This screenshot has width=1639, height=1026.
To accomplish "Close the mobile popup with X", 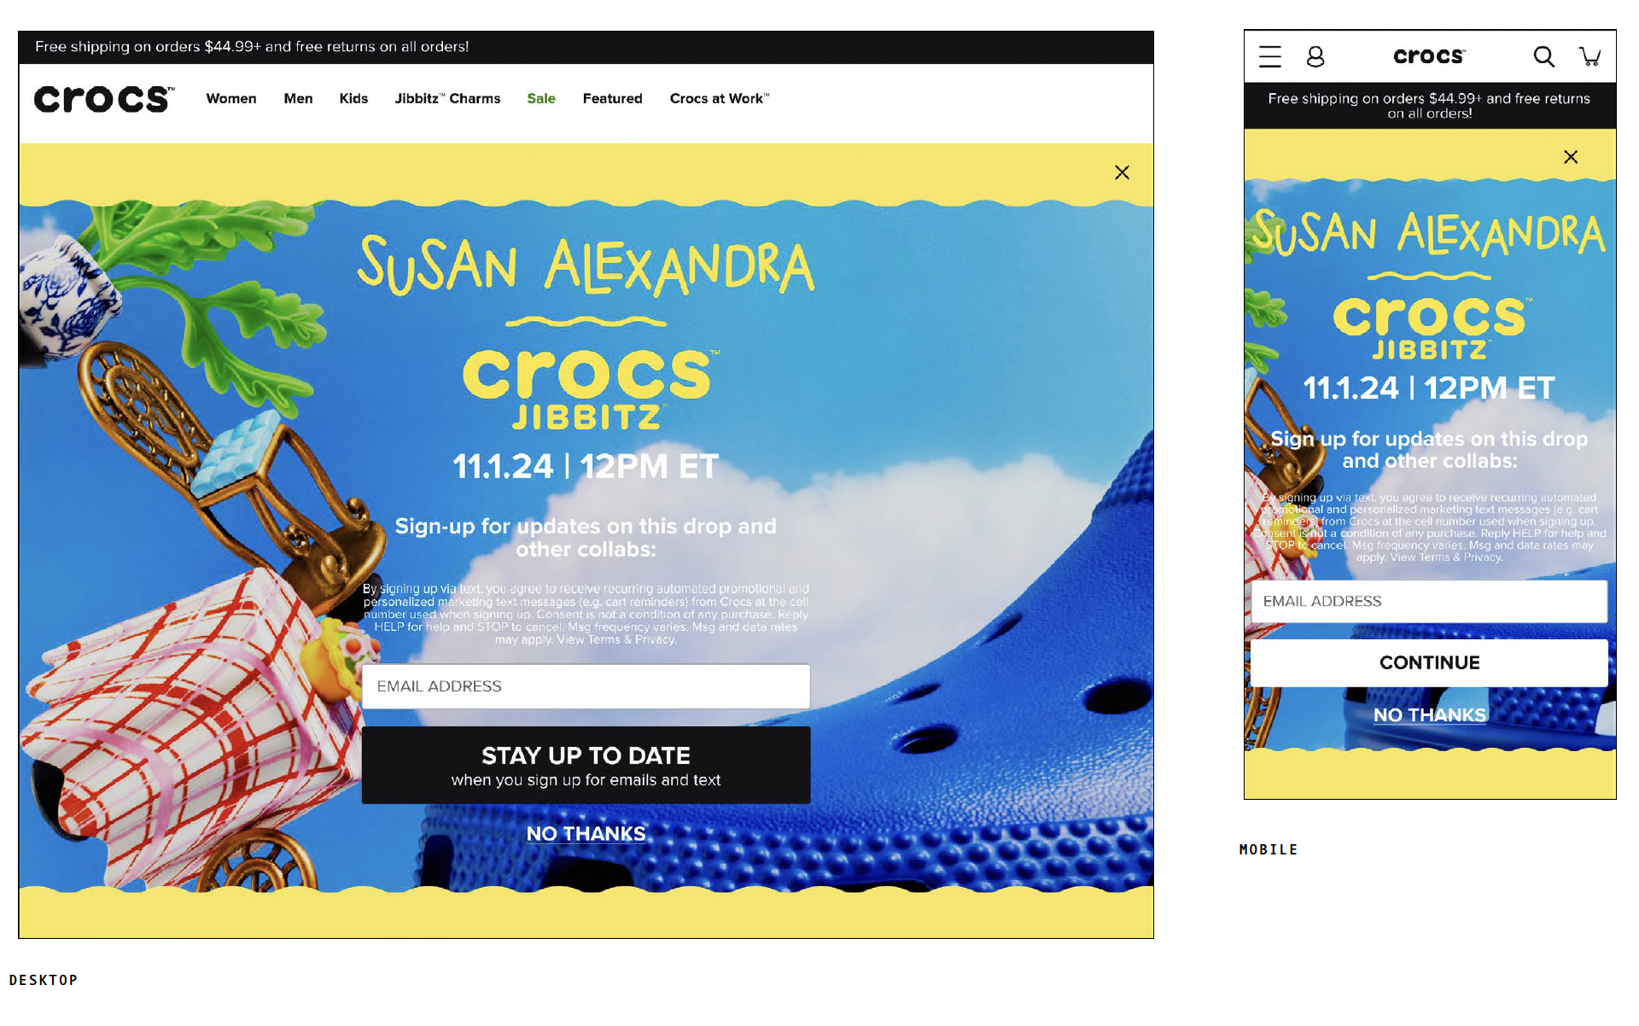I will 1571,157.
